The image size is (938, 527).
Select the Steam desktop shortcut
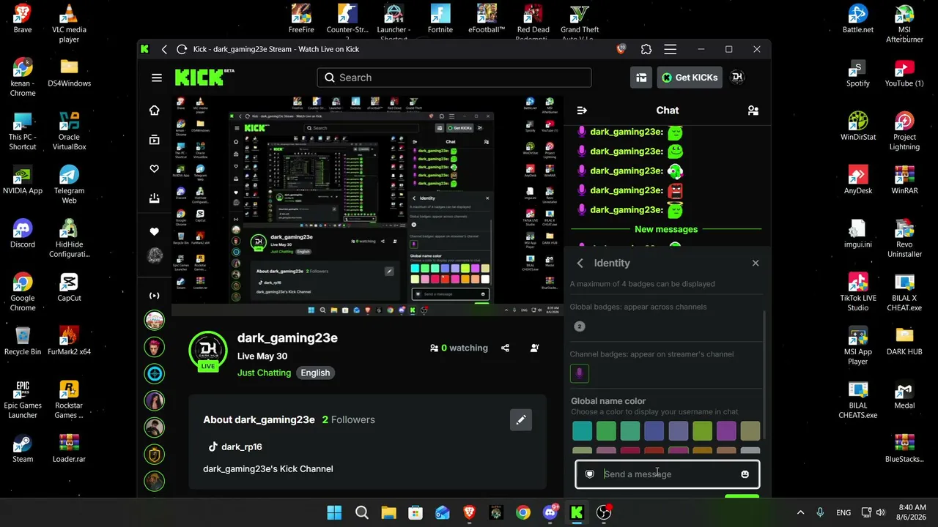(23, 449)
